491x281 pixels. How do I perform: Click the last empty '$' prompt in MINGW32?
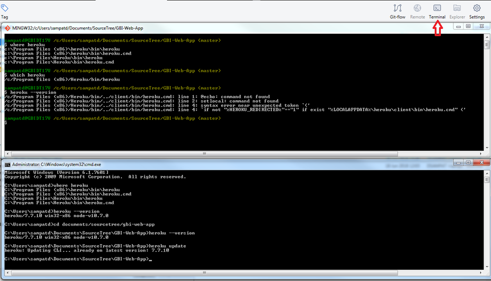coord(5,123)
